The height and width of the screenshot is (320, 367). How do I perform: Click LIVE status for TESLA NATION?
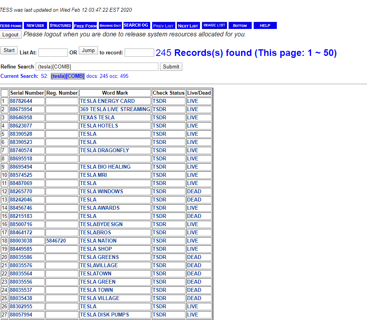click(x=193, y=241)
